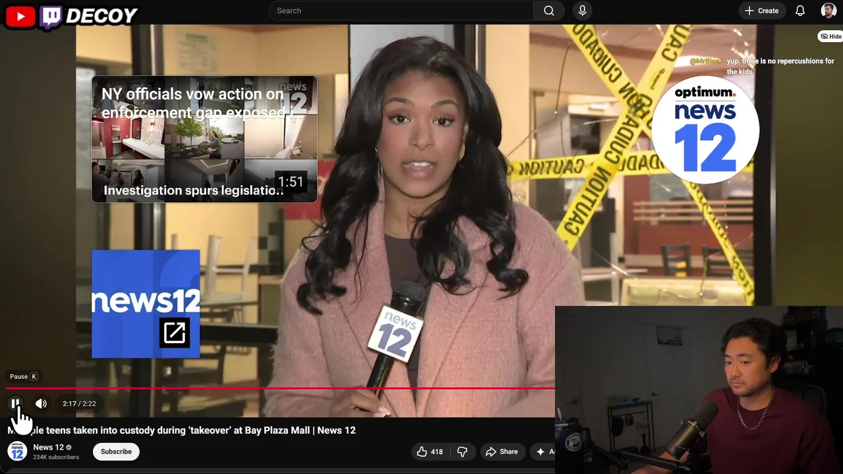
Task: Dislike the video with thumbs down
Action: pos(462,452)
